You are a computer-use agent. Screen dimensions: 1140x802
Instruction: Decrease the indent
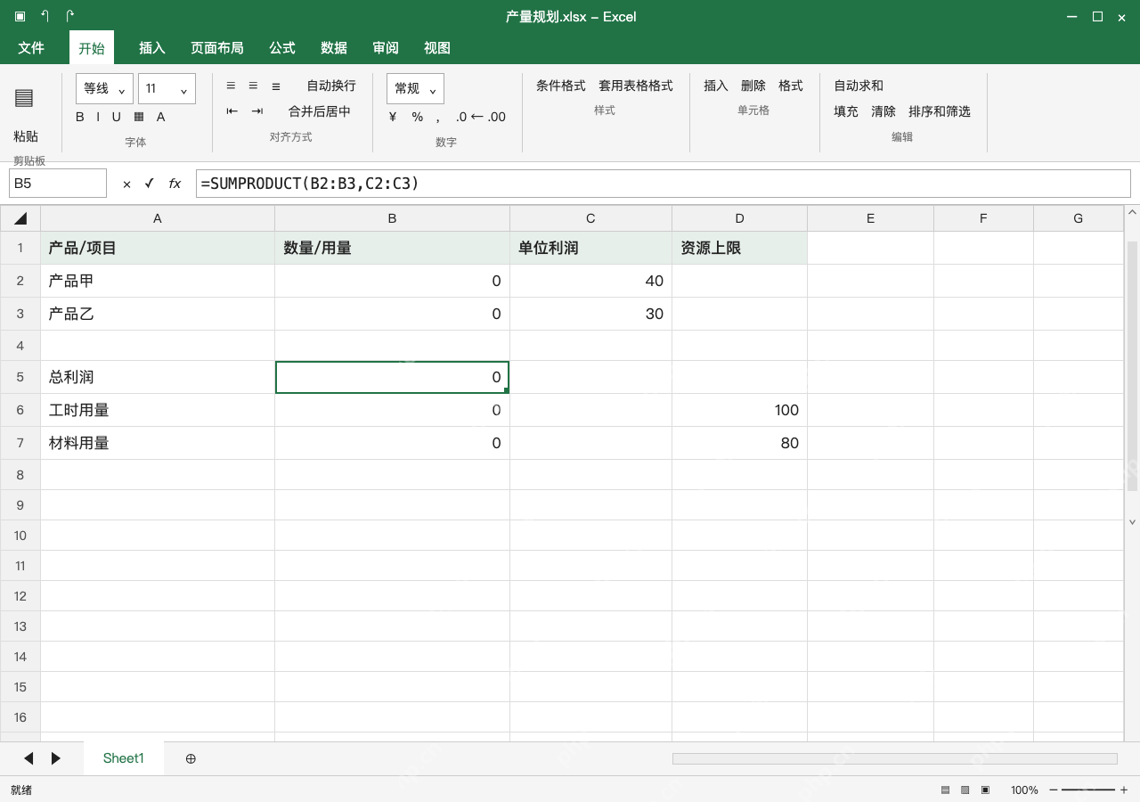click(x=232, y=111)
